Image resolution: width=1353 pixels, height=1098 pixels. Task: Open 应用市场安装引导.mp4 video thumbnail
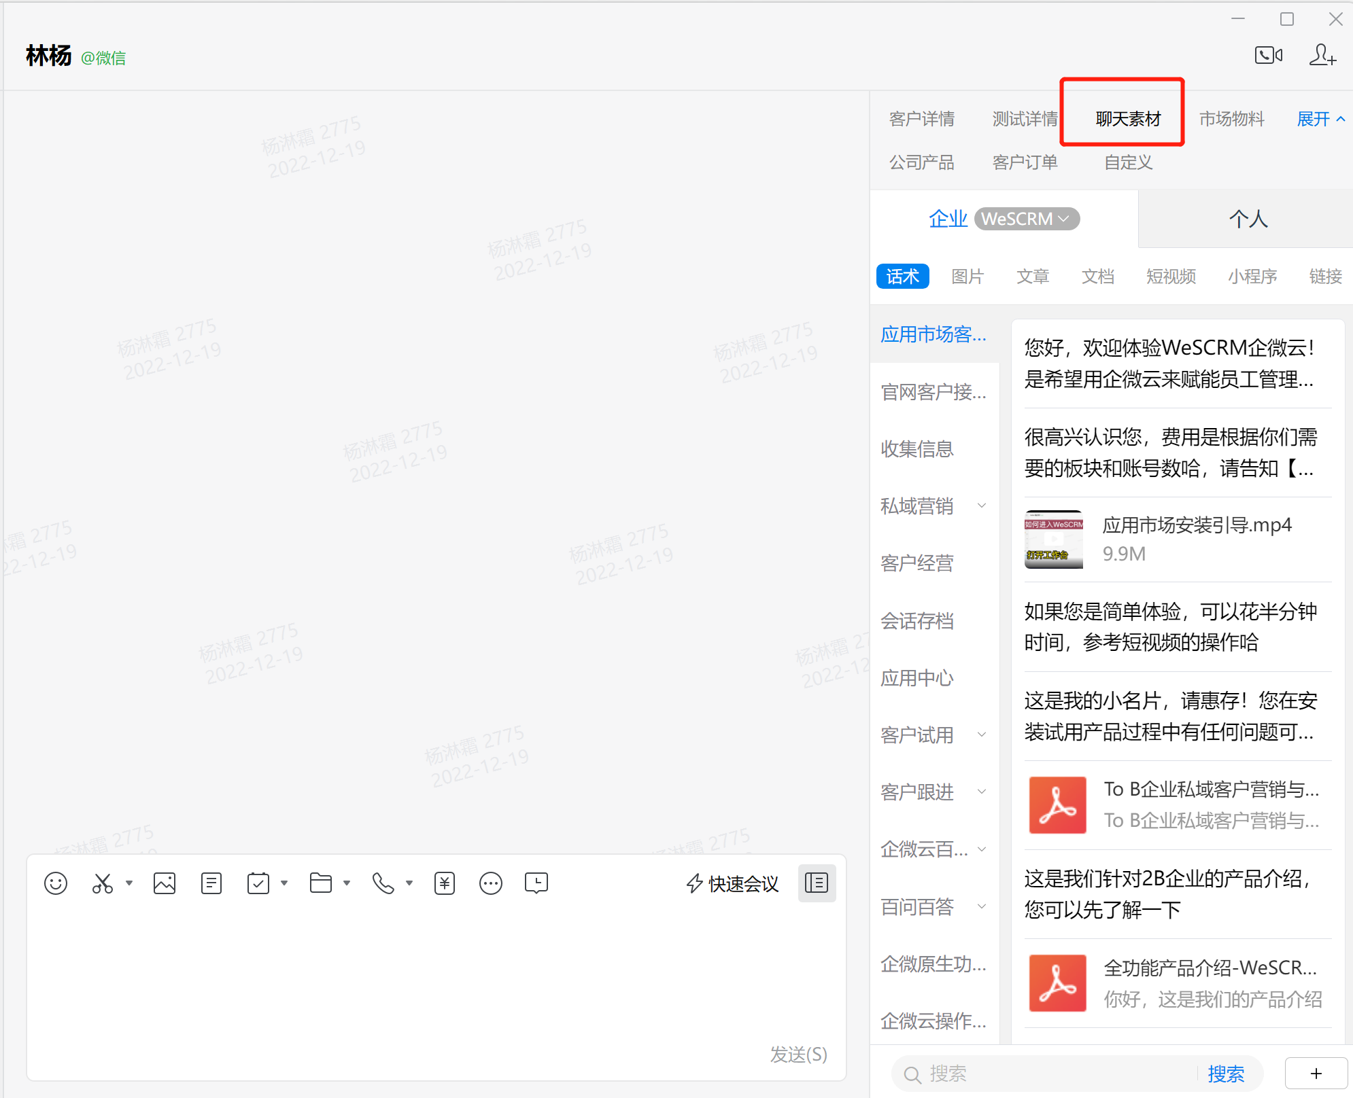pyautogui.click(x=1054, y=539)
